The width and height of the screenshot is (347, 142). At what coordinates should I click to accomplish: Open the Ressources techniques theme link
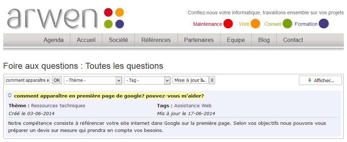pyautogui.click(x=58, y=106)
